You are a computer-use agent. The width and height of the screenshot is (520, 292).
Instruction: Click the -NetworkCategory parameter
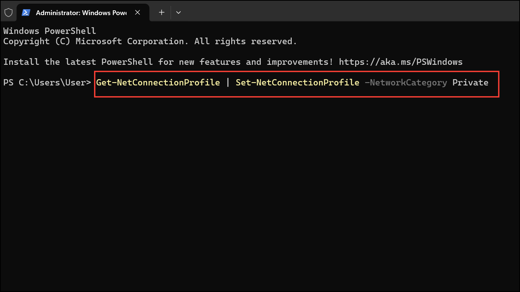(406, 82)
